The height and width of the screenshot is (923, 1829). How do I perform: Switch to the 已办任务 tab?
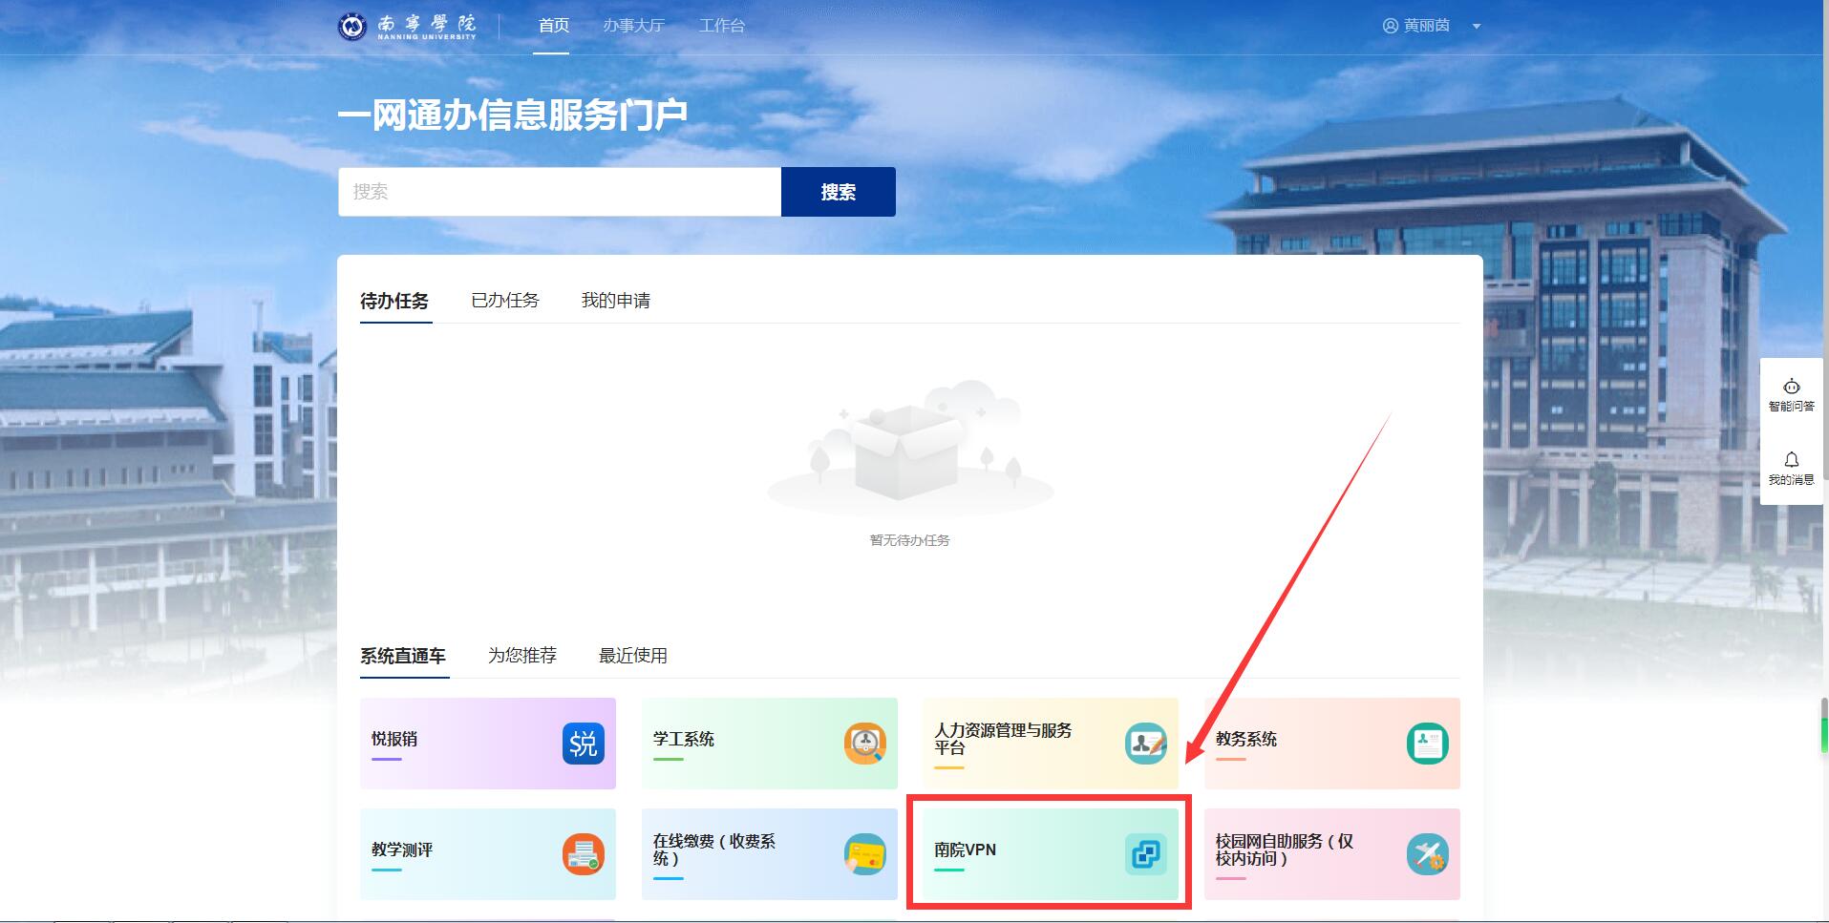point(504,301)
